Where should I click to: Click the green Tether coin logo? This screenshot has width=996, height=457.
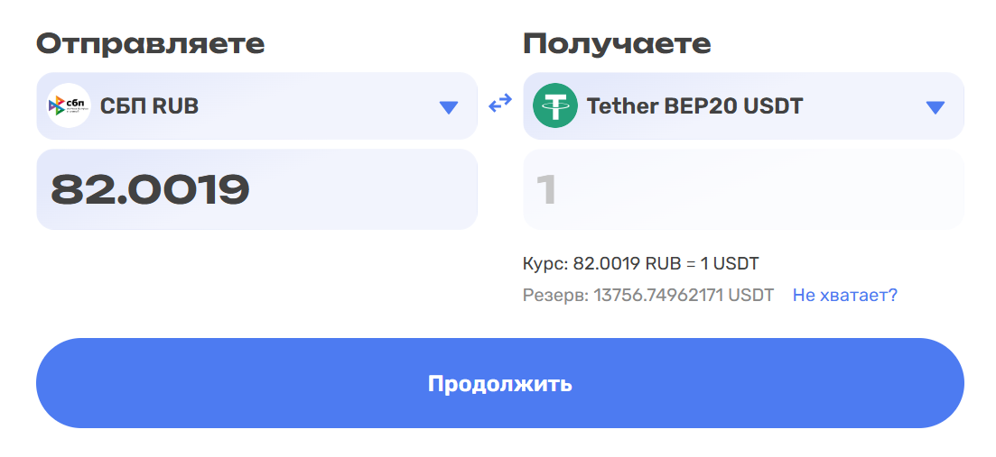(555, 105)
